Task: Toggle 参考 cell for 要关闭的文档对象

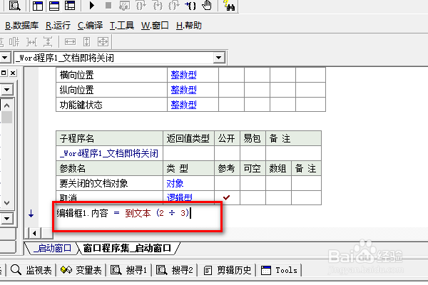Action: pos(227,183)
